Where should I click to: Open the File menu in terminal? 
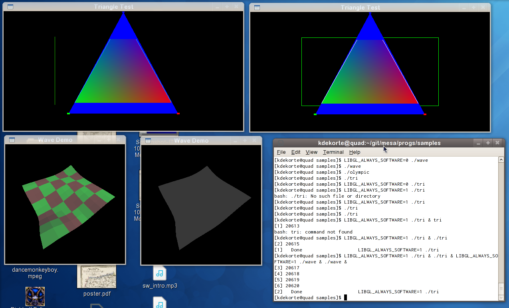coord(281,152)
